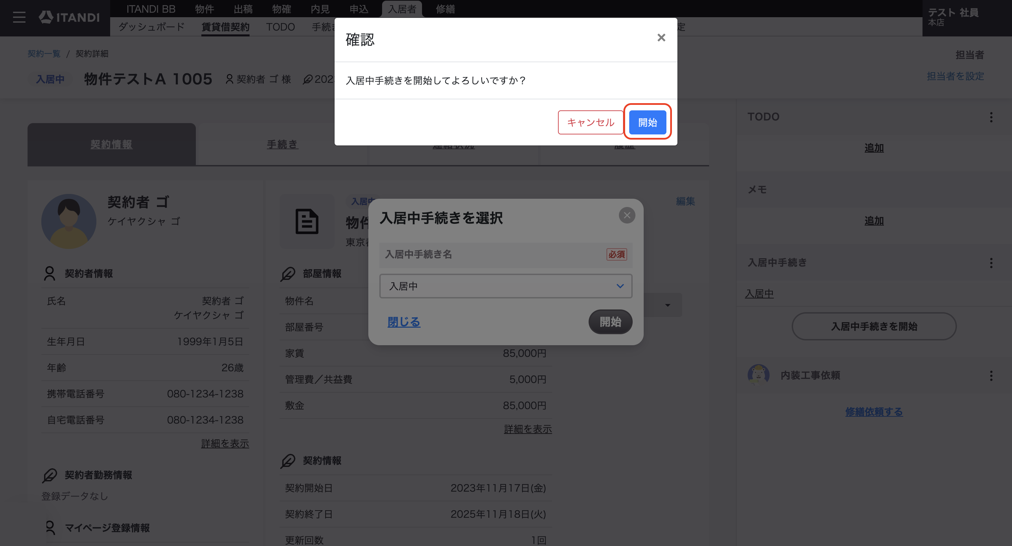Click the contractor profile avatar

pos(69,221)
